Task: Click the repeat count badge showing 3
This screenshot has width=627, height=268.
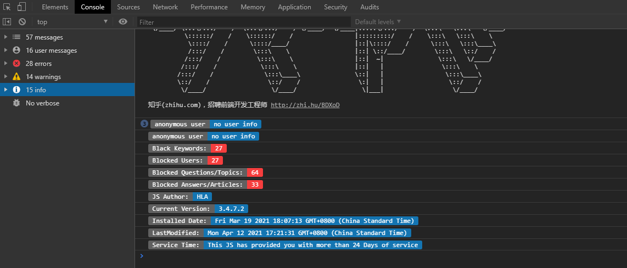Action: click(x=144, y=124)
